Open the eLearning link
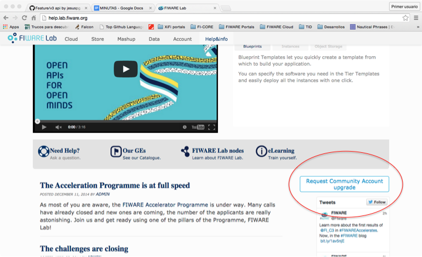 (281, 150)
